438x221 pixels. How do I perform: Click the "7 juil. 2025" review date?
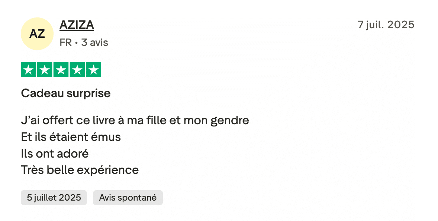[x=386, y=25]
